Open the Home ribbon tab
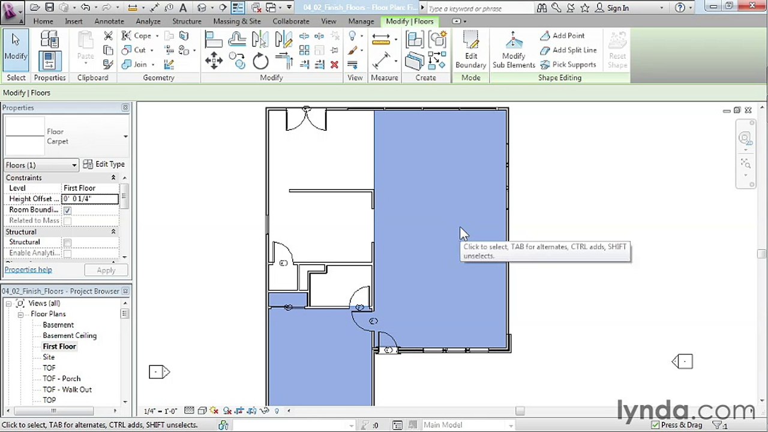 click(43, 21)
